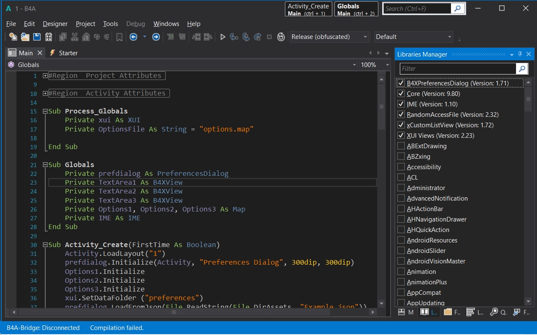Expand the Project Attributes region
Image resolution: width=537 pixels, height=335 pixels.
[45, 75]
